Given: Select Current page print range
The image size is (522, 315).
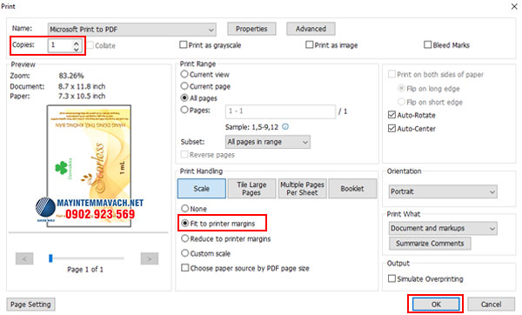Looking at the screenshot, I should [184, 86].
